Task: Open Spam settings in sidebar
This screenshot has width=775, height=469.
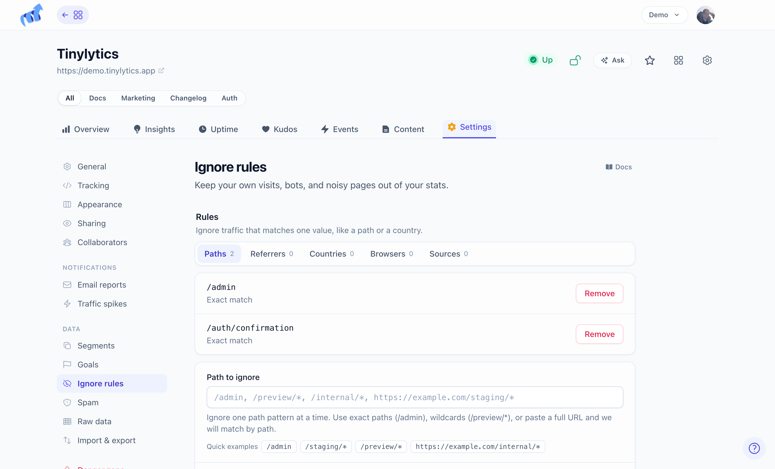Action: pyautogui.click(x=112, y=402)
